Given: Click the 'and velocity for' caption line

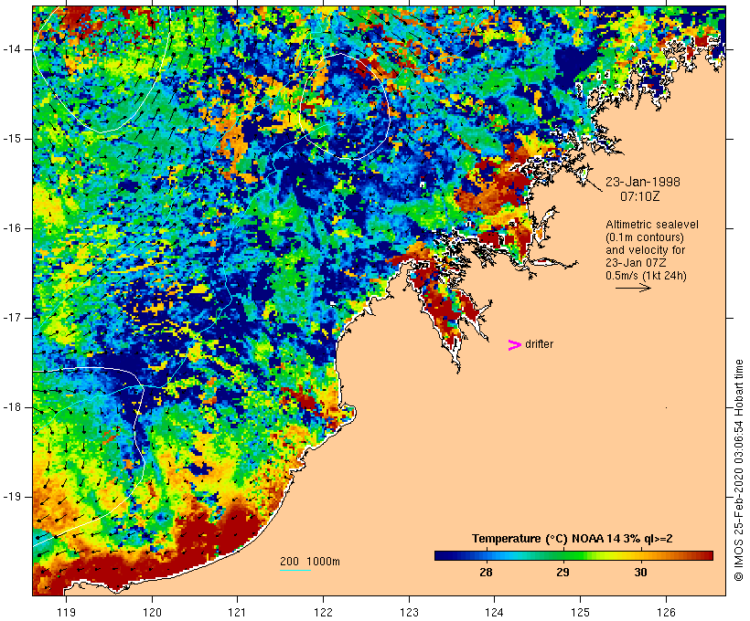Looking at the screenshot, I should (x=645, y=250).
